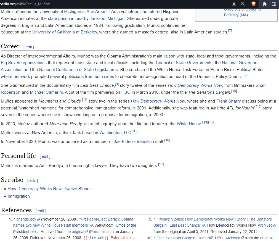Open 'the original' link in reference 1
This screenshot has width=279, height=241.
point(76,232)
